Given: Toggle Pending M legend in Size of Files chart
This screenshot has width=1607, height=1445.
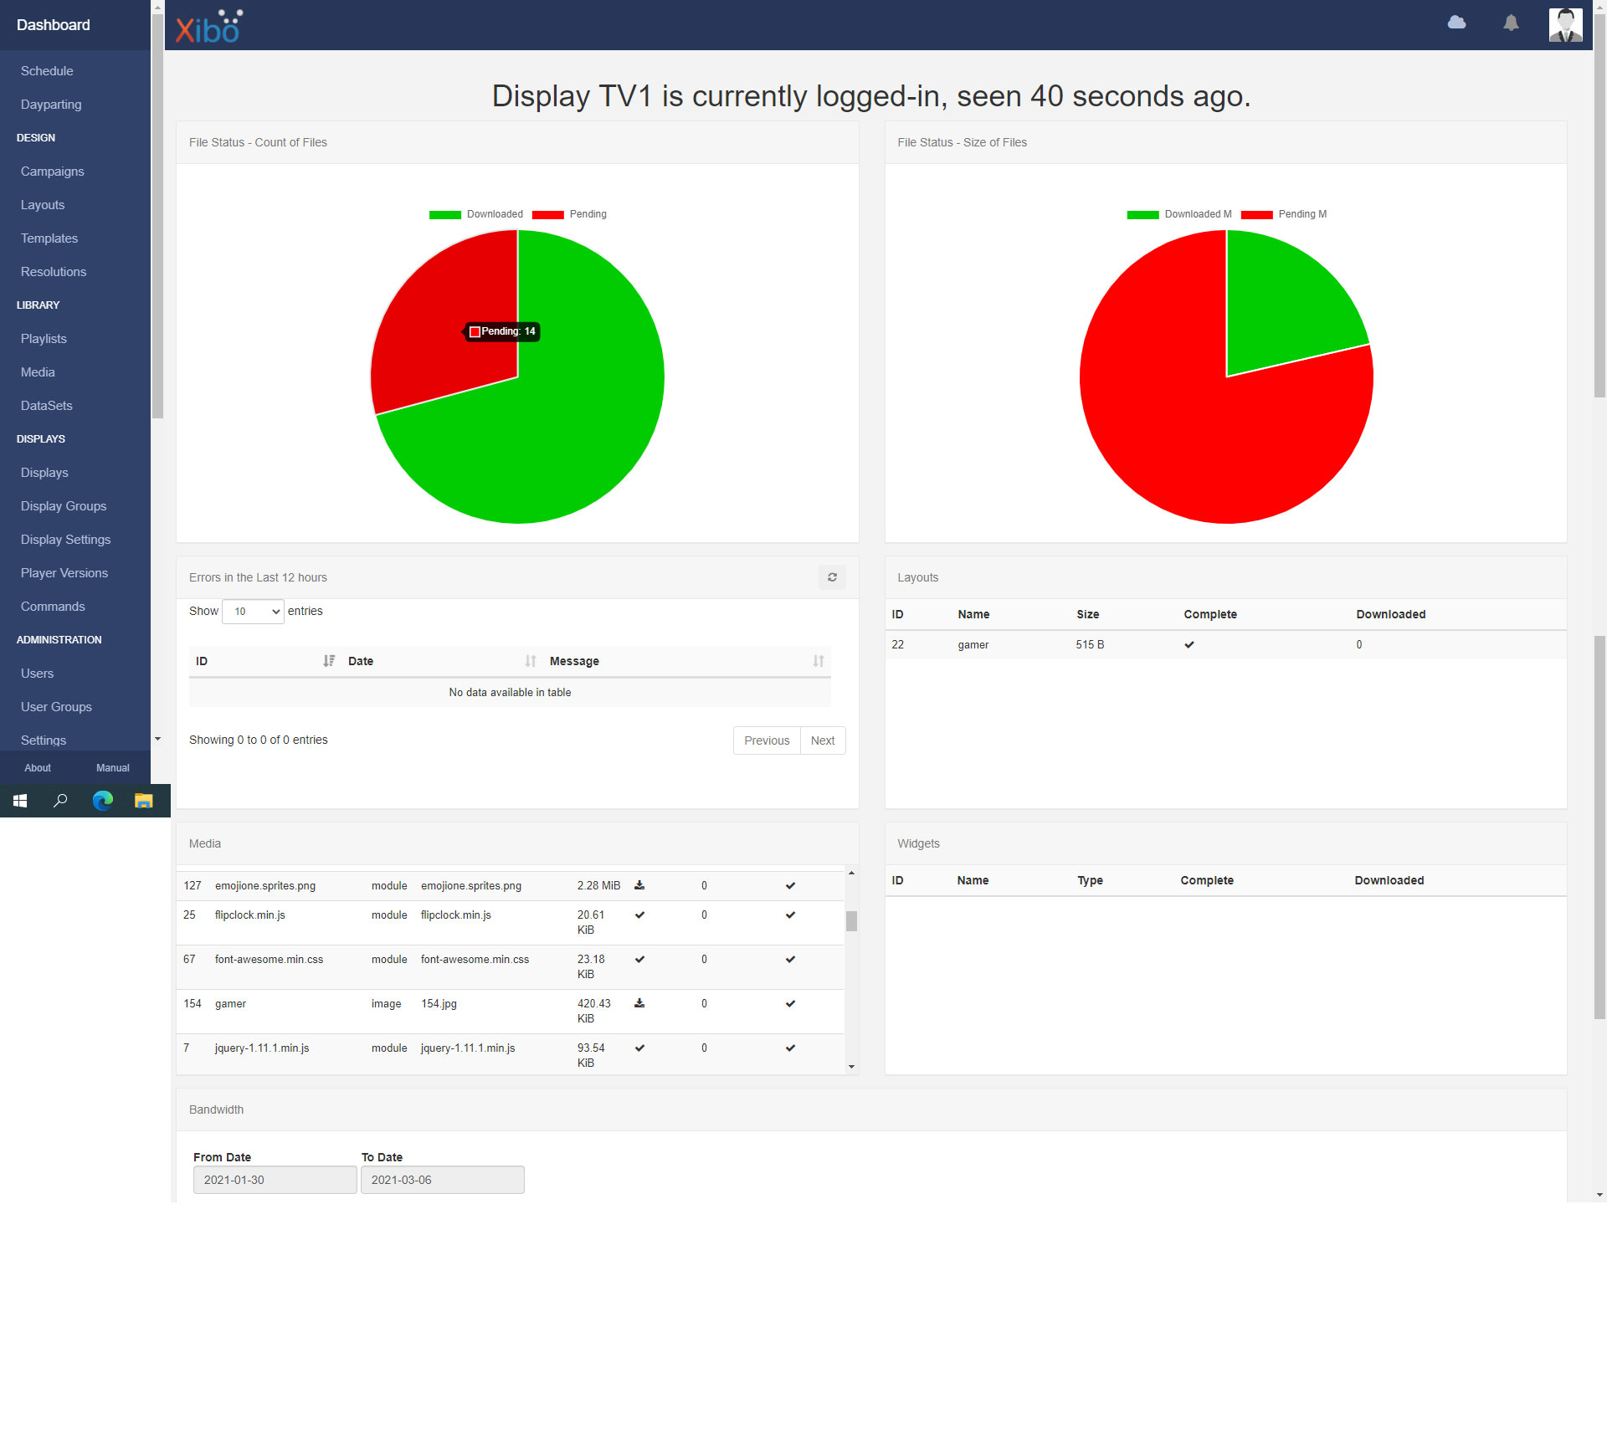Looking at the screenshot, I should click(x=1284, y=214).
